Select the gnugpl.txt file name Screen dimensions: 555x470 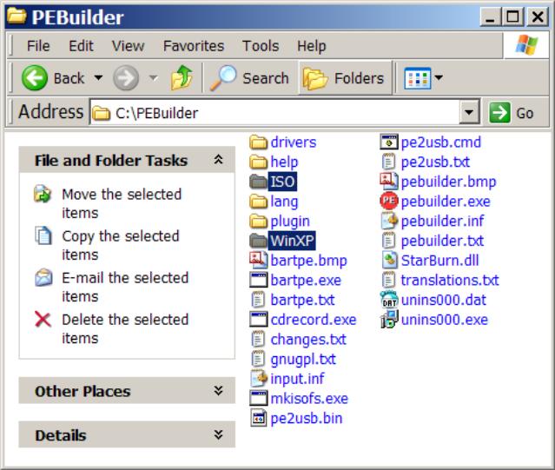tap(303, 359)
